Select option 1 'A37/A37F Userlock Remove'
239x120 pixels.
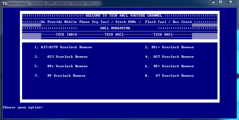[x=63, y=47]
